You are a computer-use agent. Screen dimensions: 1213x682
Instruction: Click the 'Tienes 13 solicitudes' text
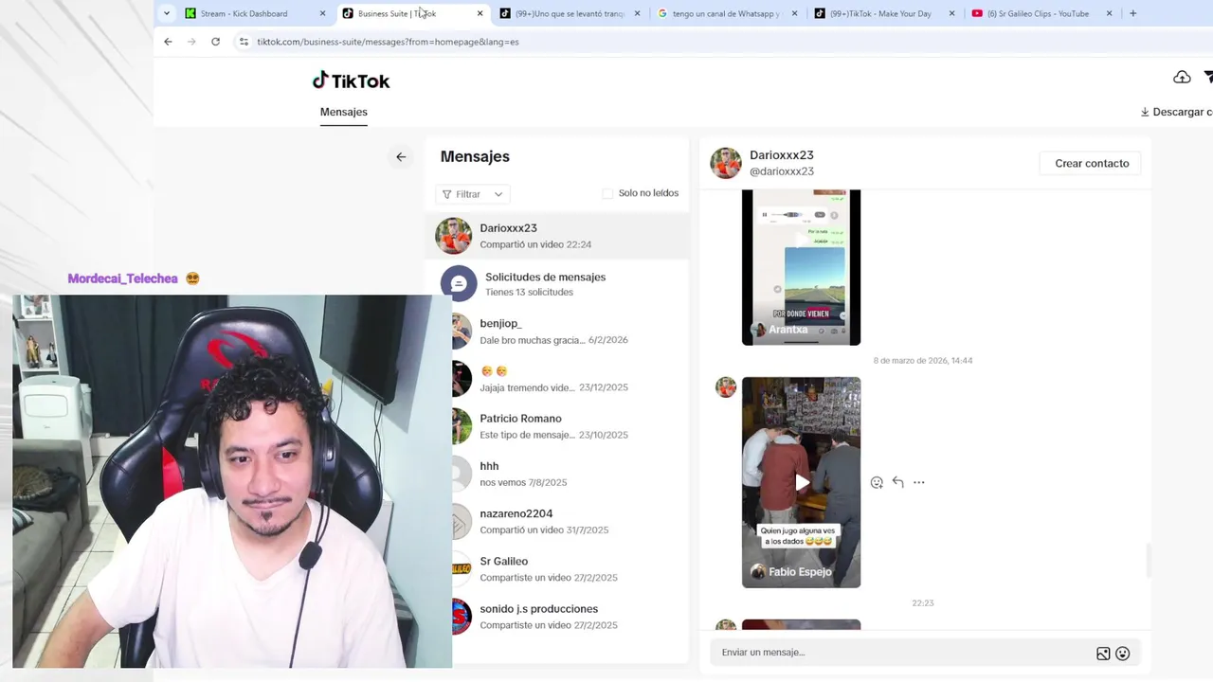pos(529,292)
